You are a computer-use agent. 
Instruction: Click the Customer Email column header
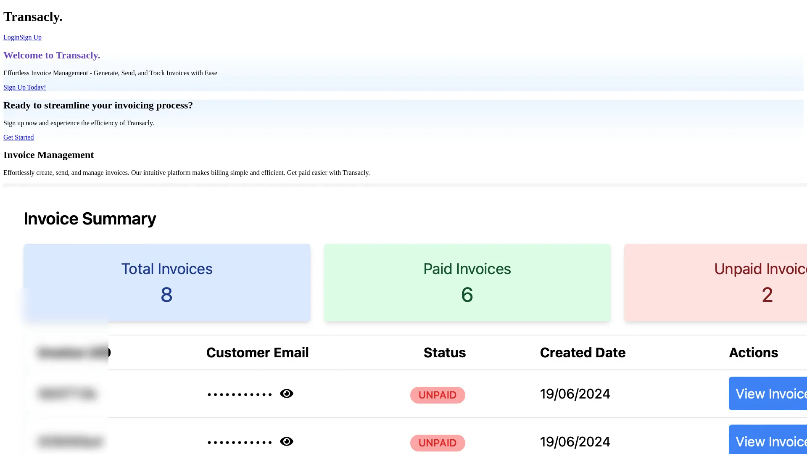(x=257, y=352)
